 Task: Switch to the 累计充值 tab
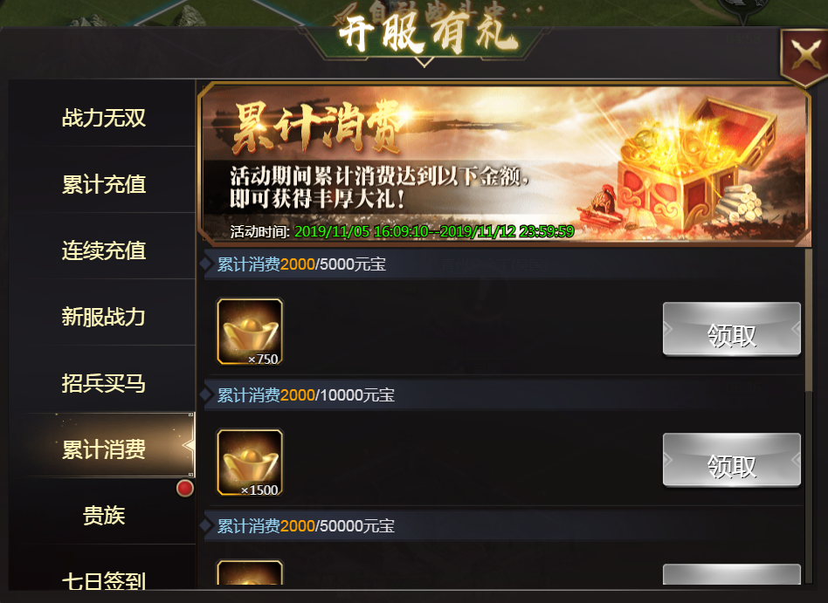(103, 183)
